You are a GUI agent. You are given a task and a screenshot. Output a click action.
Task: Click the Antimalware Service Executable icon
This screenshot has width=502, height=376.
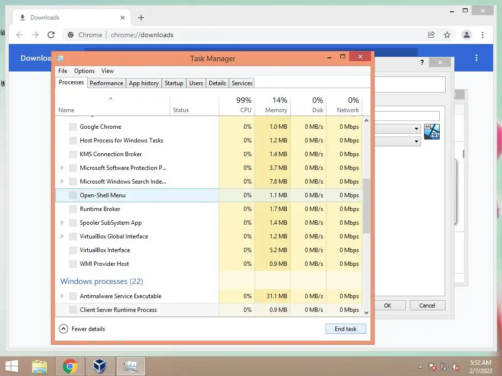click(x=73, y=296)
